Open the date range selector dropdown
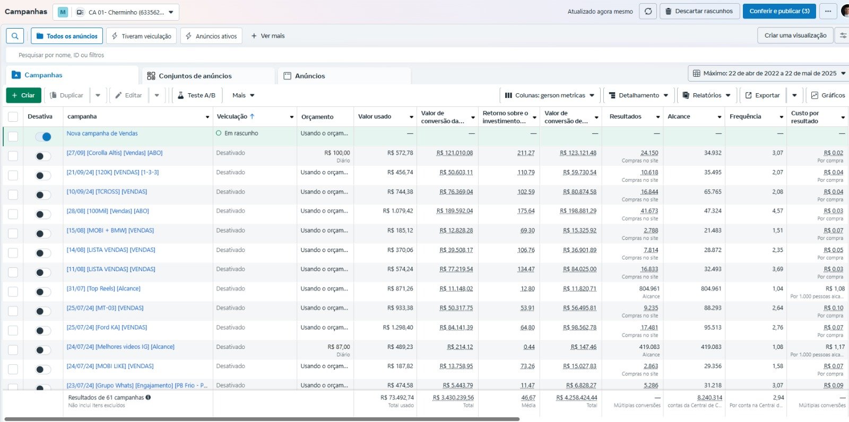This screenshot has width=849, height=422. click(x=768, y=74)
